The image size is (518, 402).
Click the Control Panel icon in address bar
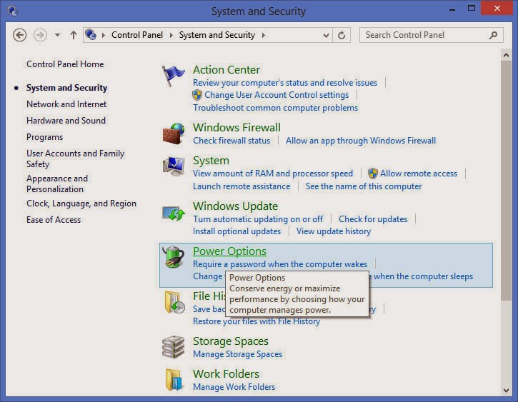91,35
